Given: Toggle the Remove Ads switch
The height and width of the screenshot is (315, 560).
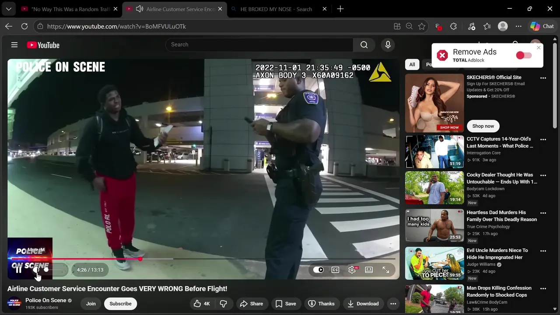Looking at the screenshot, I should (524, 56).
